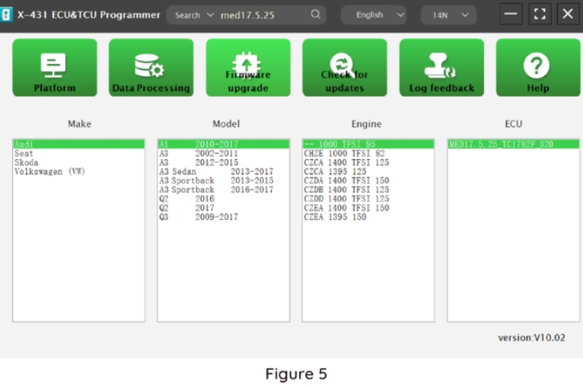Screen dimensions: 583x388
Task: Open the Help tile
Action: click(538, 68)
